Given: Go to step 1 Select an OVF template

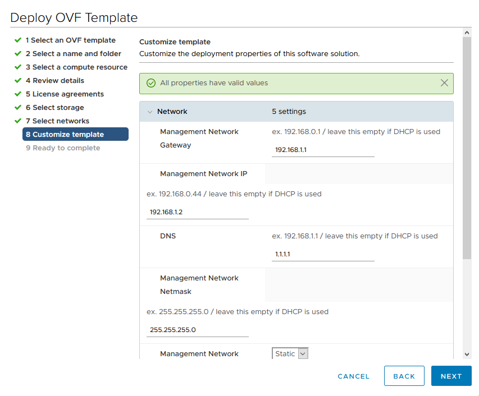Looking at the screenshot, I should pyautogui.click(x=70, y=40).
